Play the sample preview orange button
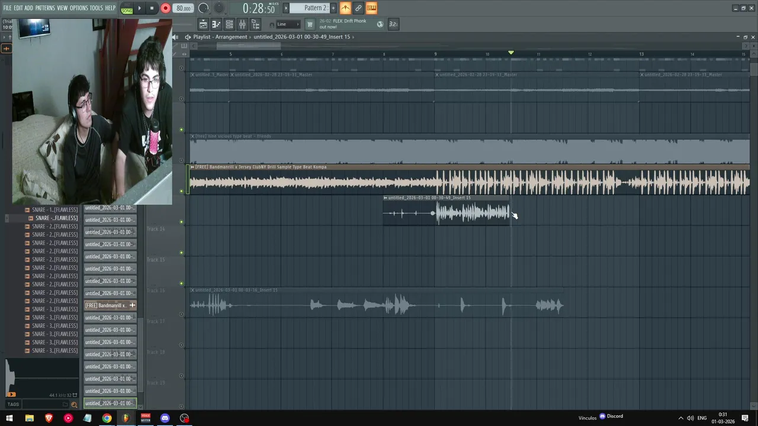This screenshot has width=758, height=426. (11, 395)
